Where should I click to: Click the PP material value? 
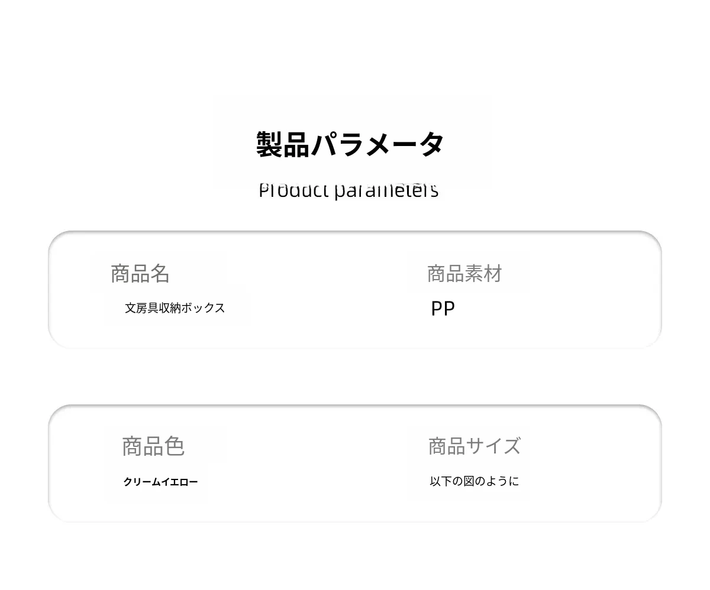click(x=443, y=309)
